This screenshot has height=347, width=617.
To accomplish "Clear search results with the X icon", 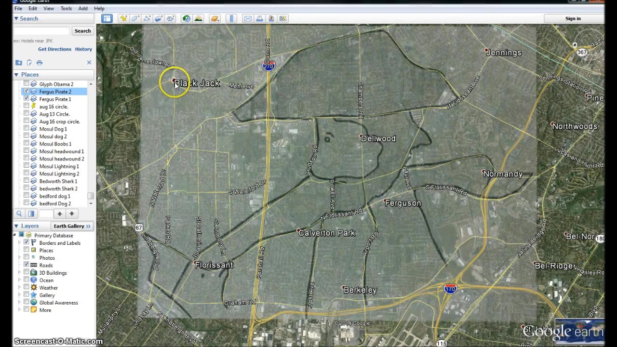I will coord(89,63).
